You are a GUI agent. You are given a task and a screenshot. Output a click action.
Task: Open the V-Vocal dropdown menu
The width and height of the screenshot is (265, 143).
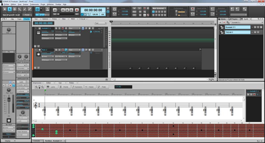[x=83, y=19]
